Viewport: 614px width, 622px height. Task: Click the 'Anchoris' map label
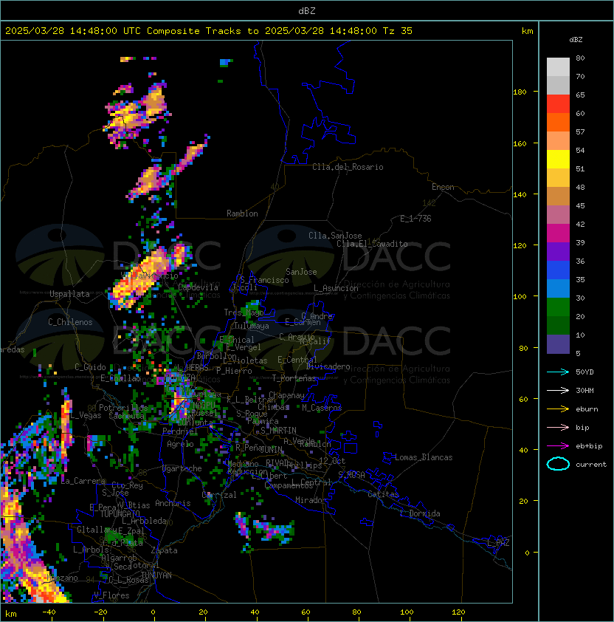[173, 503]
